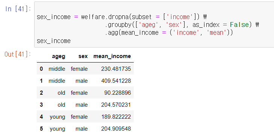Click the sex column header
Screen dimensions: 274x137
tap(83, 56)
